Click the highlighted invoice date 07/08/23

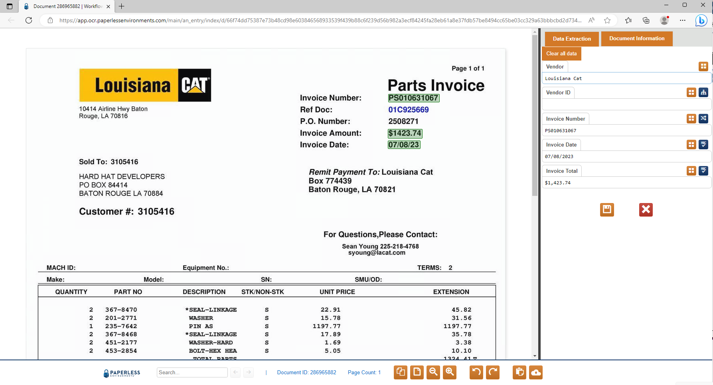404,145
